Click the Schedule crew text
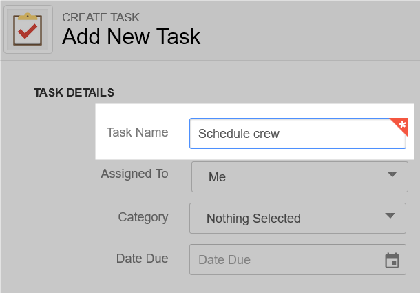The width and height of the screenshot is (420, 293). pos(239,134)
